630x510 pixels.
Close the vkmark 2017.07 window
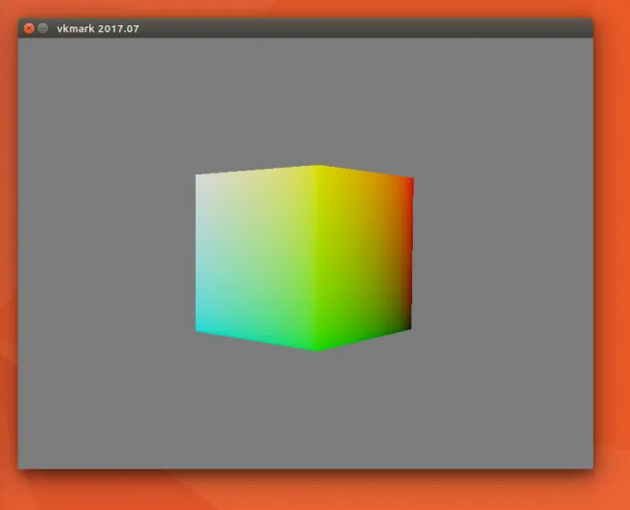click(x=29, y=28)
